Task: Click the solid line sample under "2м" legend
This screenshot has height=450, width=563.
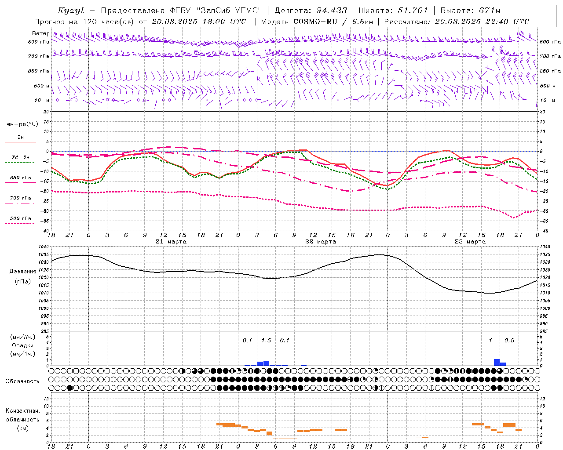Action: [20, 142]
